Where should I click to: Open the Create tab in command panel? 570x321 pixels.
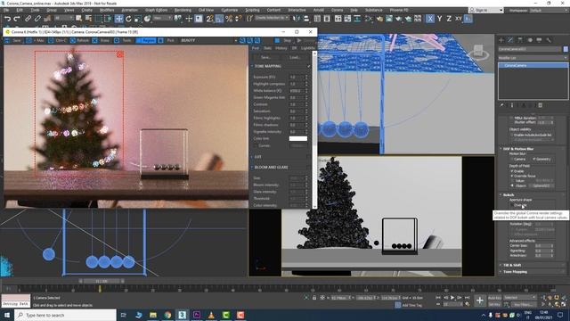(x=501, y=40)
